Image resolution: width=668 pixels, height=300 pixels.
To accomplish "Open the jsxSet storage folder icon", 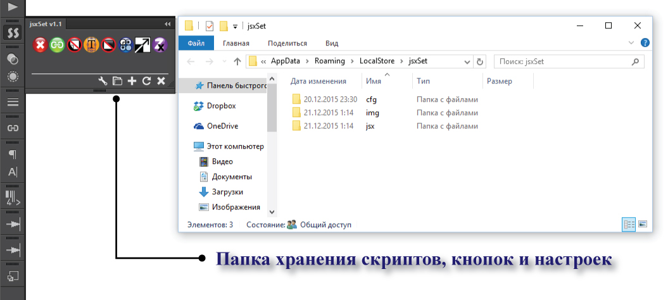I will pyautogui.click(x=117, y=81).
